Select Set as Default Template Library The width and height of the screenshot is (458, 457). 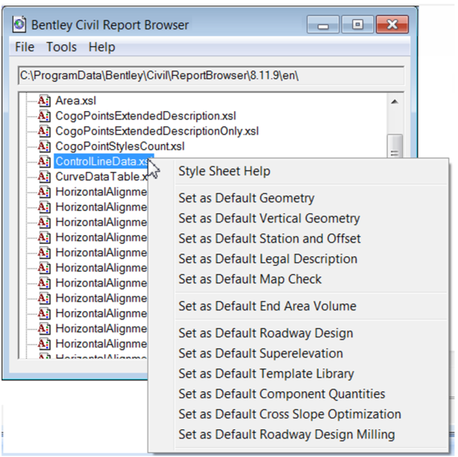click(x=266, y=374)
